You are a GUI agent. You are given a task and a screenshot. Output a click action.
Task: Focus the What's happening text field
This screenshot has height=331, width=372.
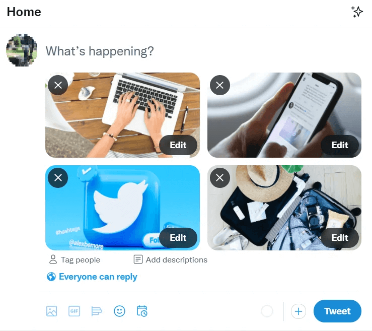pyautogui.click(x=203, y=51)
